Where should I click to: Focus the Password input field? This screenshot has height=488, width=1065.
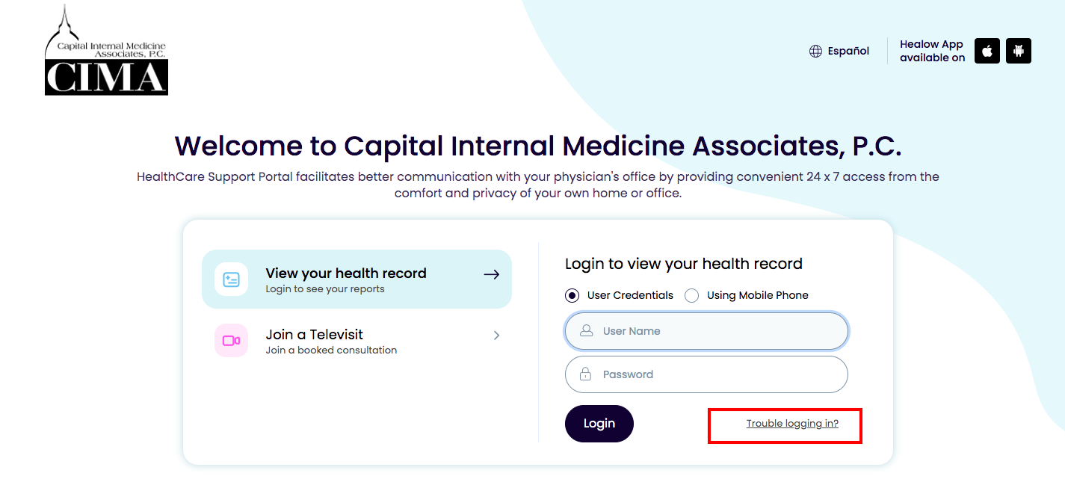706,374
